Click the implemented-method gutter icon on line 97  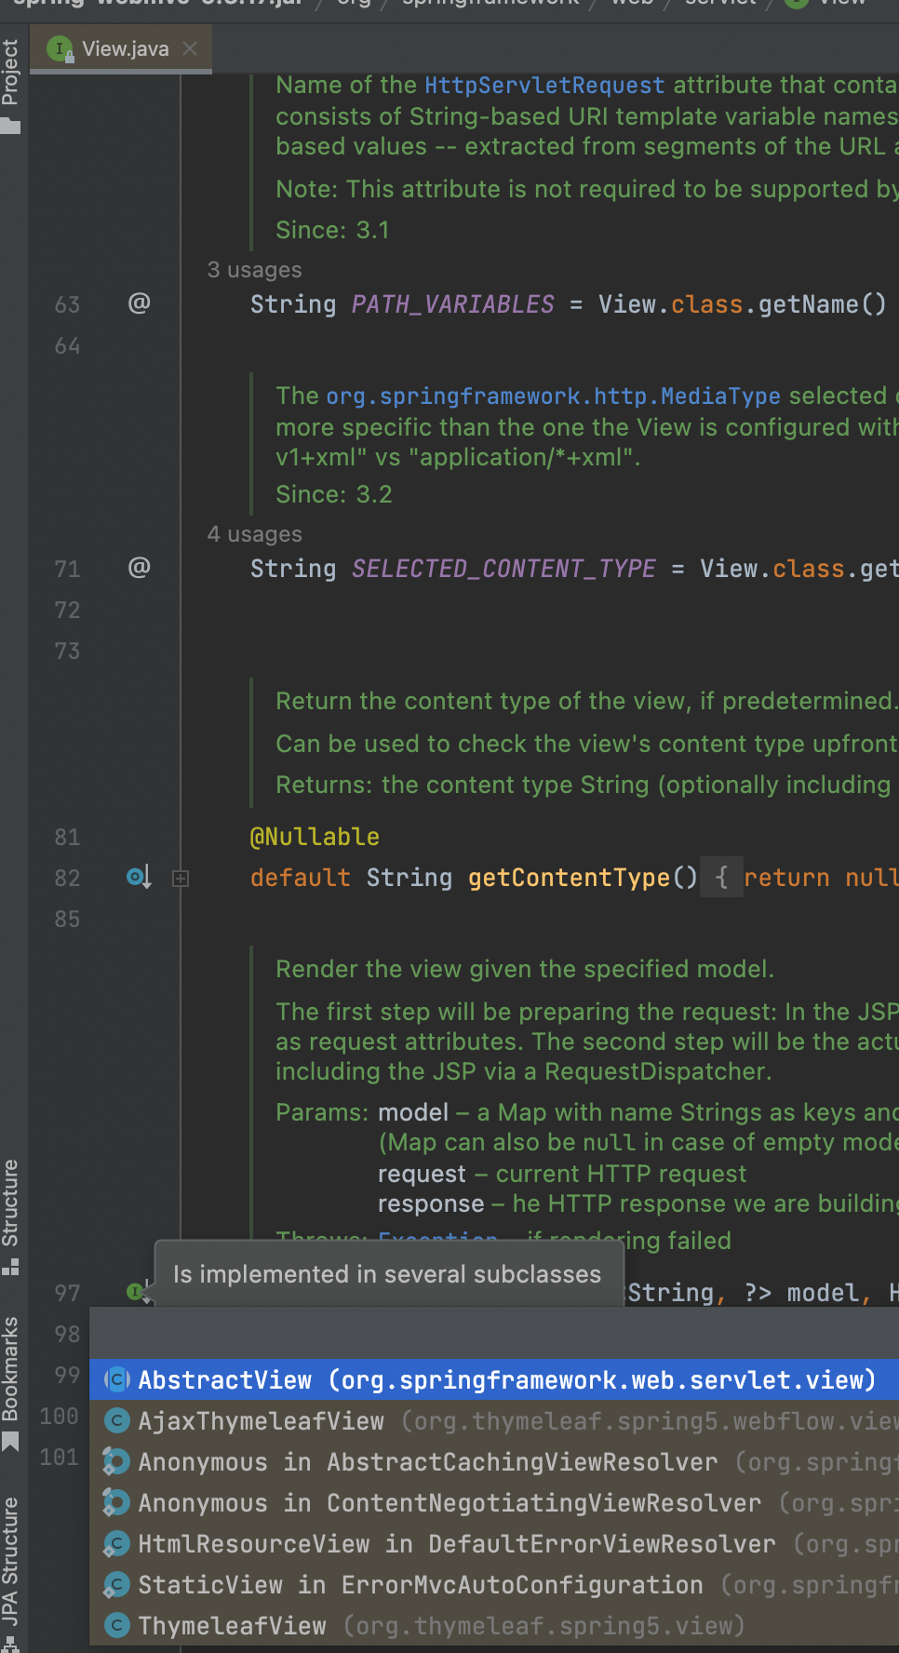pos(137,1291)
